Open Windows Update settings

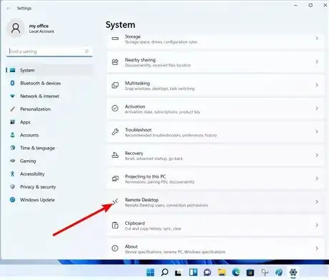coord(49,200)
